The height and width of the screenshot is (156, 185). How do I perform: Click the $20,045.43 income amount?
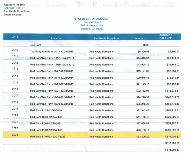pos(143,78)
